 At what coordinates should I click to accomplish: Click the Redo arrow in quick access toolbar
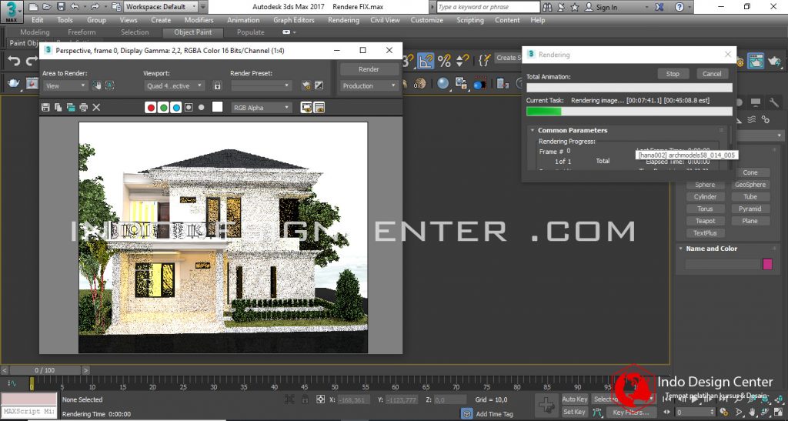click(95, 7)
